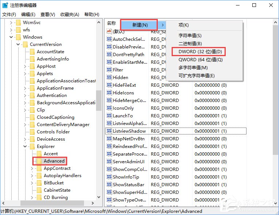Expand the Applets tree node
This screenshot has width=279, height=215.
pos(25,74)
